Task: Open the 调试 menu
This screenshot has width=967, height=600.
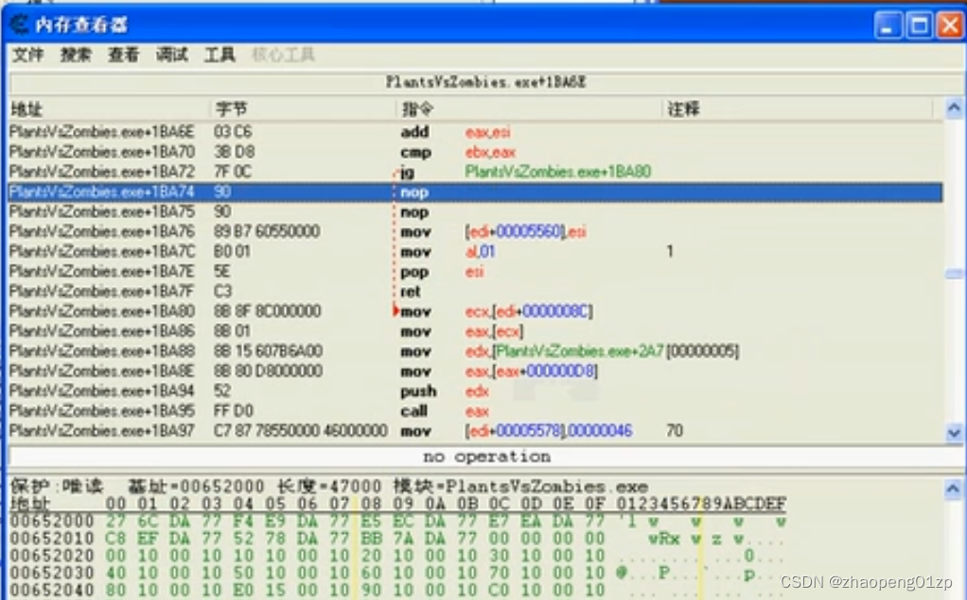Action: click(x=171, y=55)
